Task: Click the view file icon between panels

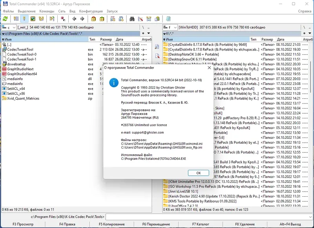Action: (x=157, y=47)
